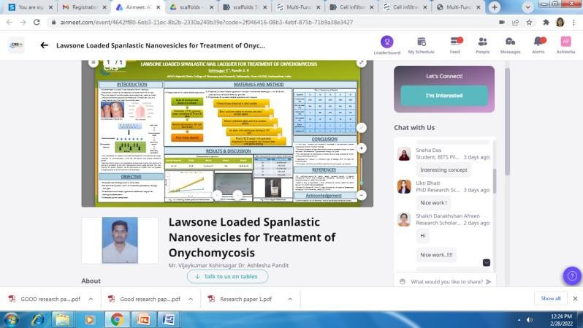Open PowerPoint from the taskbar
Screen dimensions: 583x328
point(143,319)
